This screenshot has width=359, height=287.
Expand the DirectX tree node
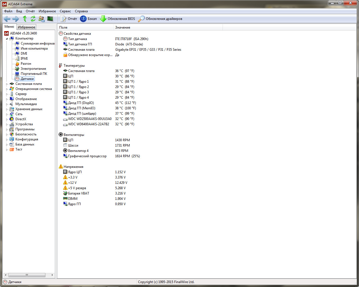[x=7, y=119]
